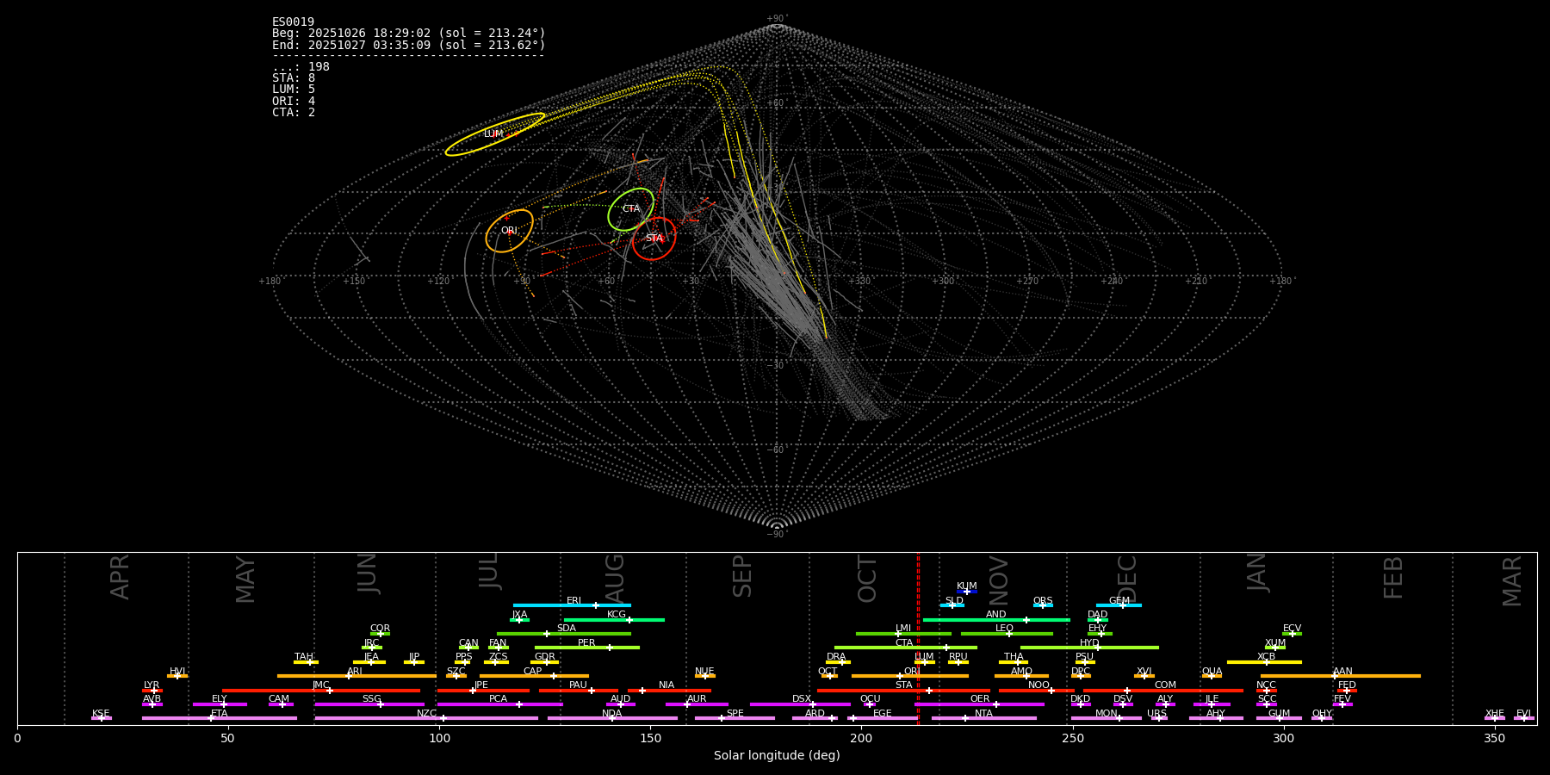Click the SSG shower label in timeline
1550x775 pixels.
pyautogui.click(x=372, y=699)
